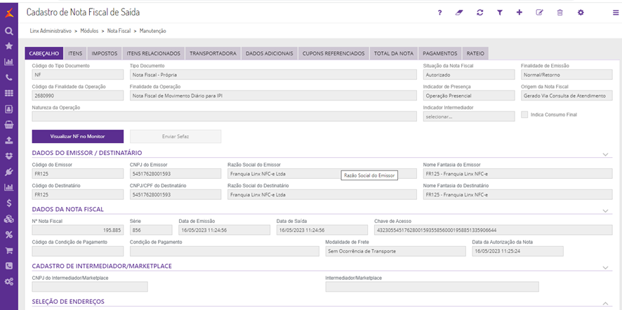Click the search magnifier in the sidebar
This screenshot has width=622, height=310.
click(9, 31)
